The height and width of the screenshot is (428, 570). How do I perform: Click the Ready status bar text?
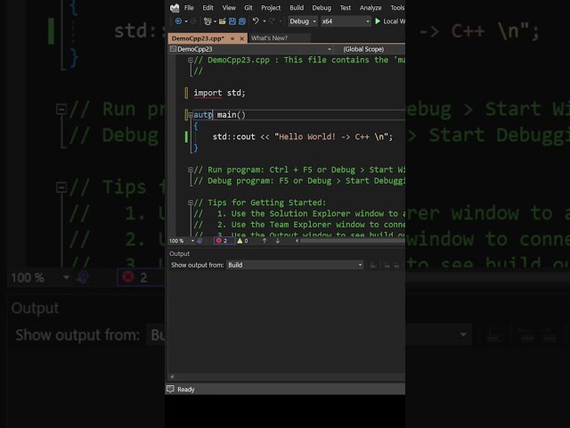point(186,390)
